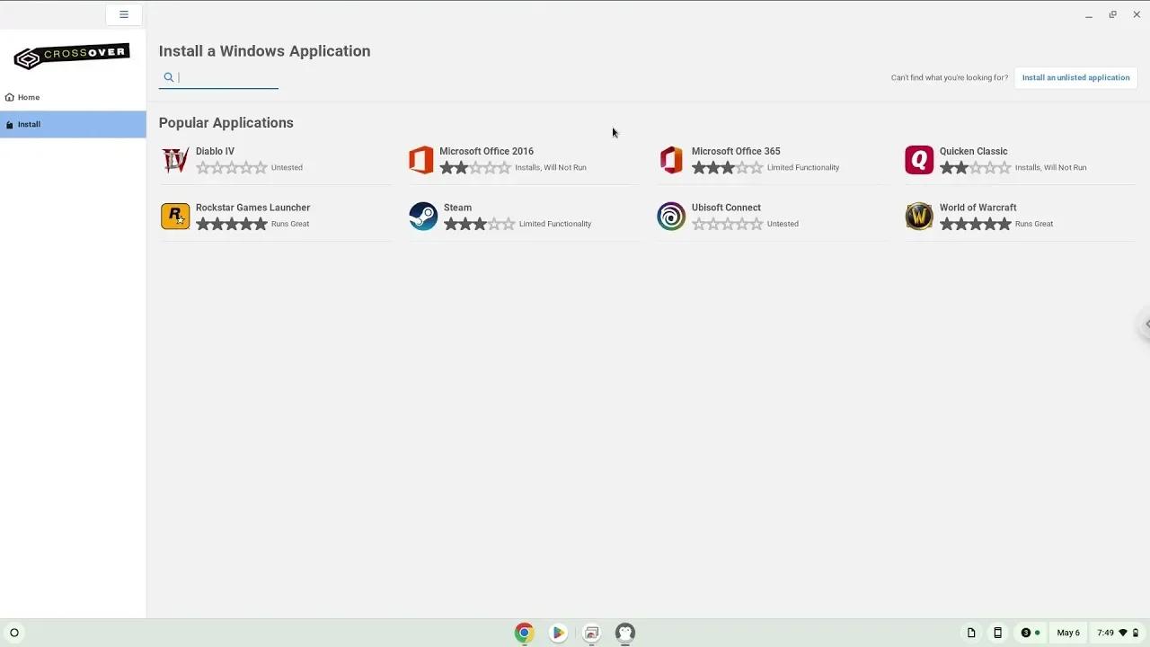This screenshot has width=1150, height=647.
Task: Click the World of Warcraft icon
Action: pos(918,216)
